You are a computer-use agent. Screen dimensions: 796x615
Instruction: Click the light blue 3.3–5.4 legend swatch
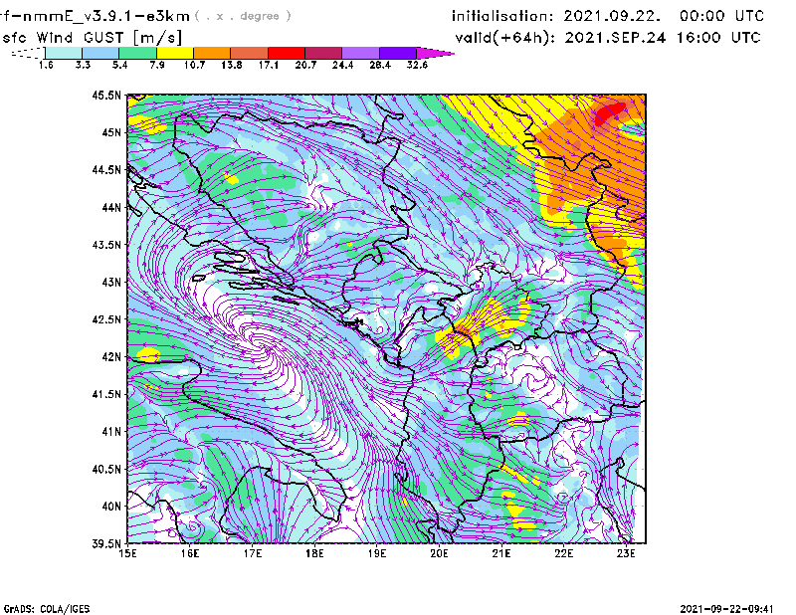pyautogui.click(x=100, y=53)
